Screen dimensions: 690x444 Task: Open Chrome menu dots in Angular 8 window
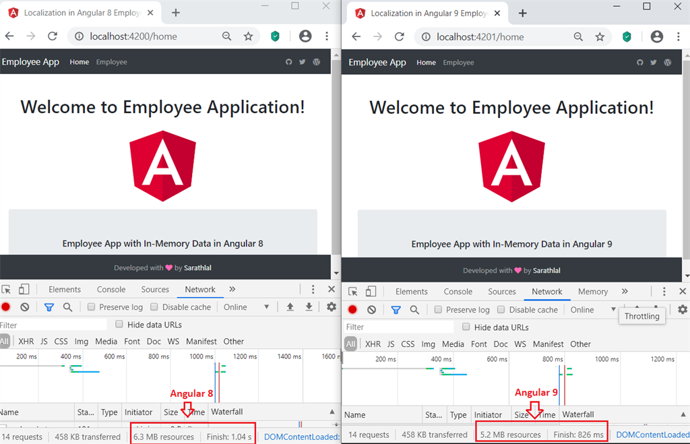(327, 36)
